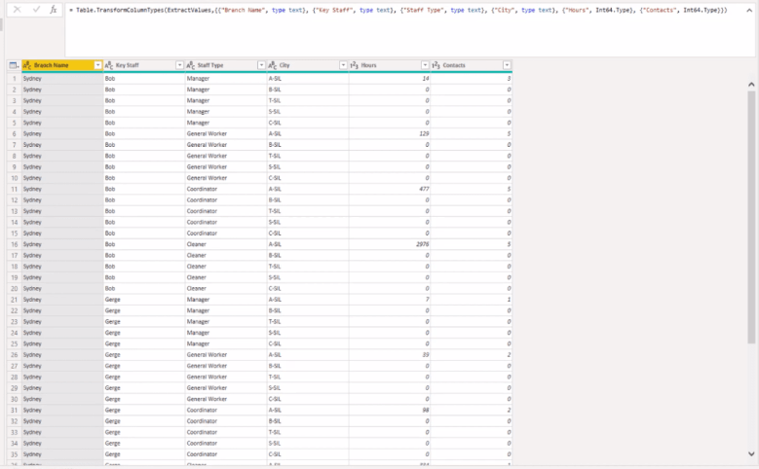Open Hours column filter dropdown
The image size is (759, 469).
(425, 65)
